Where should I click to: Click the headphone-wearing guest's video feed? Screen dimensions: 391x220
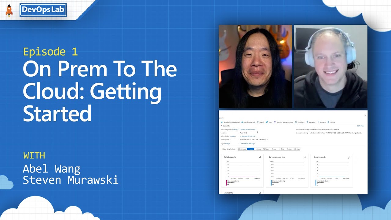click(x=331, y=66)
